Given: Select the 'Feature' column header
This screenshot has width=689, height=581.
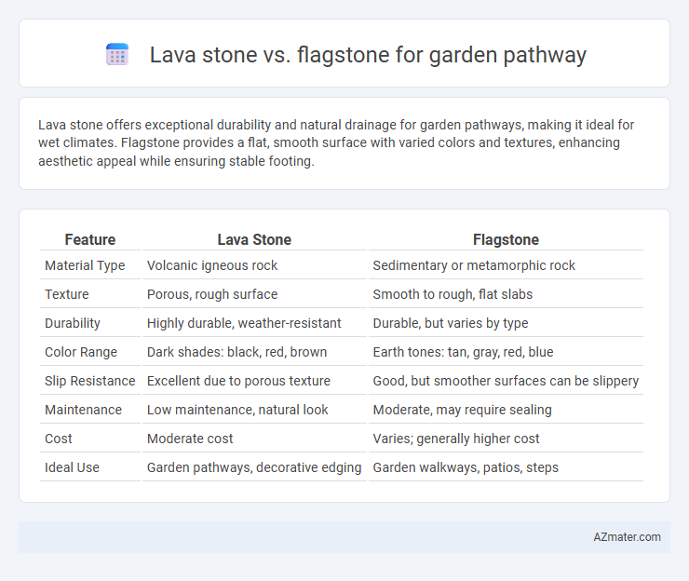Looking at the screenshot, I should [x=90, y=239].
